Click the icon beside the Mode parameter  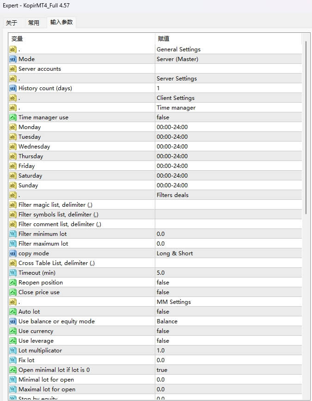12,59
